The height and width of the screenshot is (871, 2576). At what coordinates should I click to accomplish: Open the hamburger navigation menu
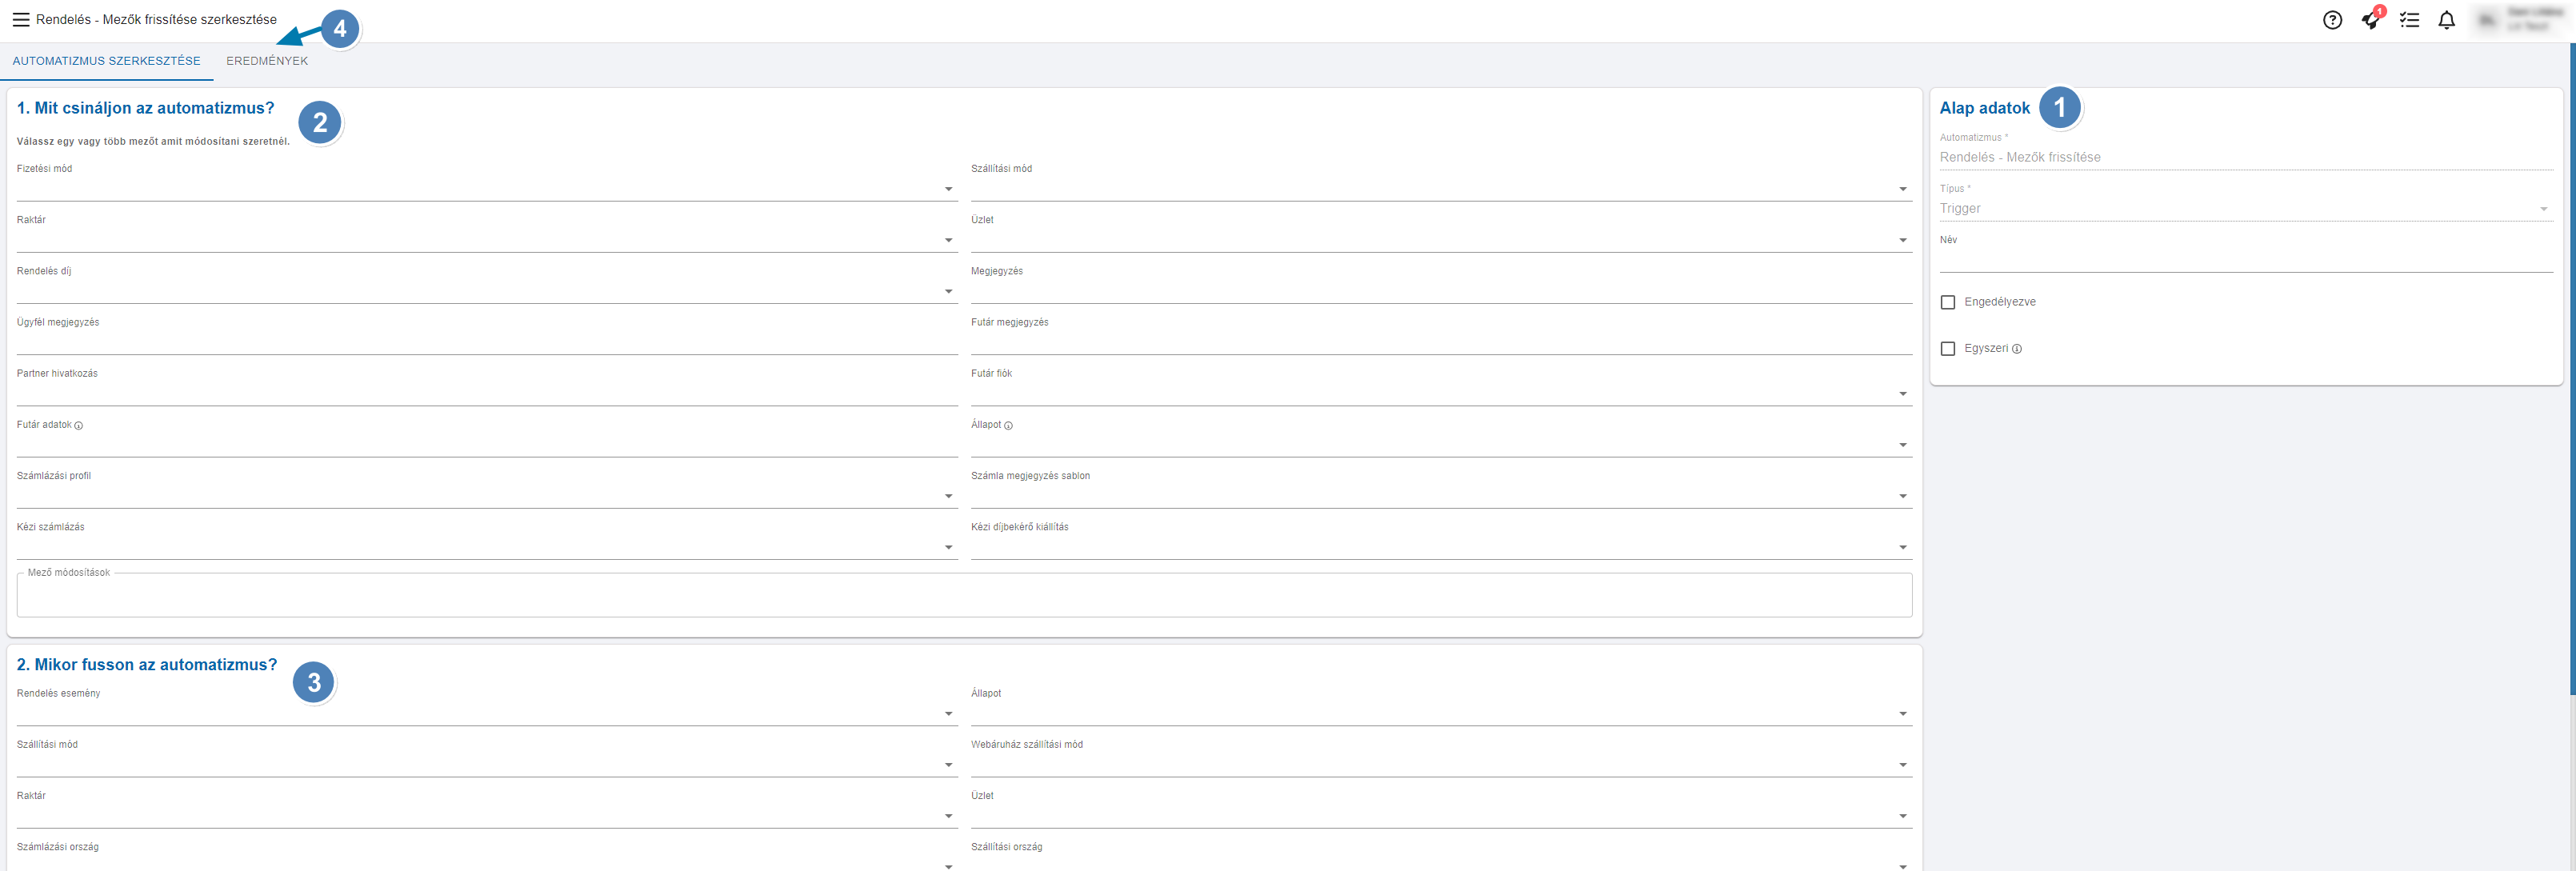click(20, 20)
